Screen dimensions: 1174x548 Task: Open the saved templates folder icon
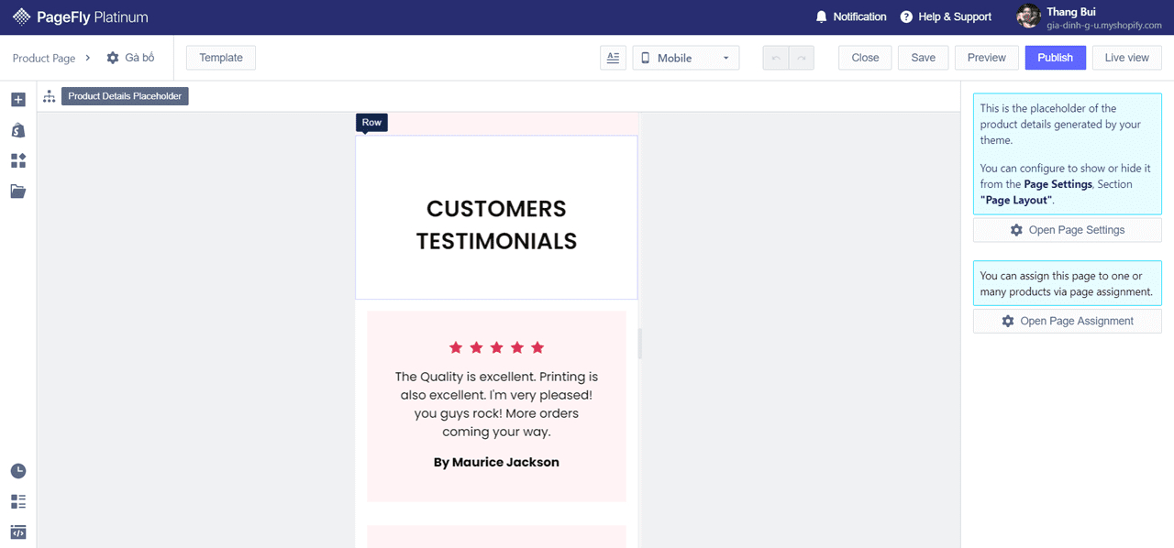(17, 191)
